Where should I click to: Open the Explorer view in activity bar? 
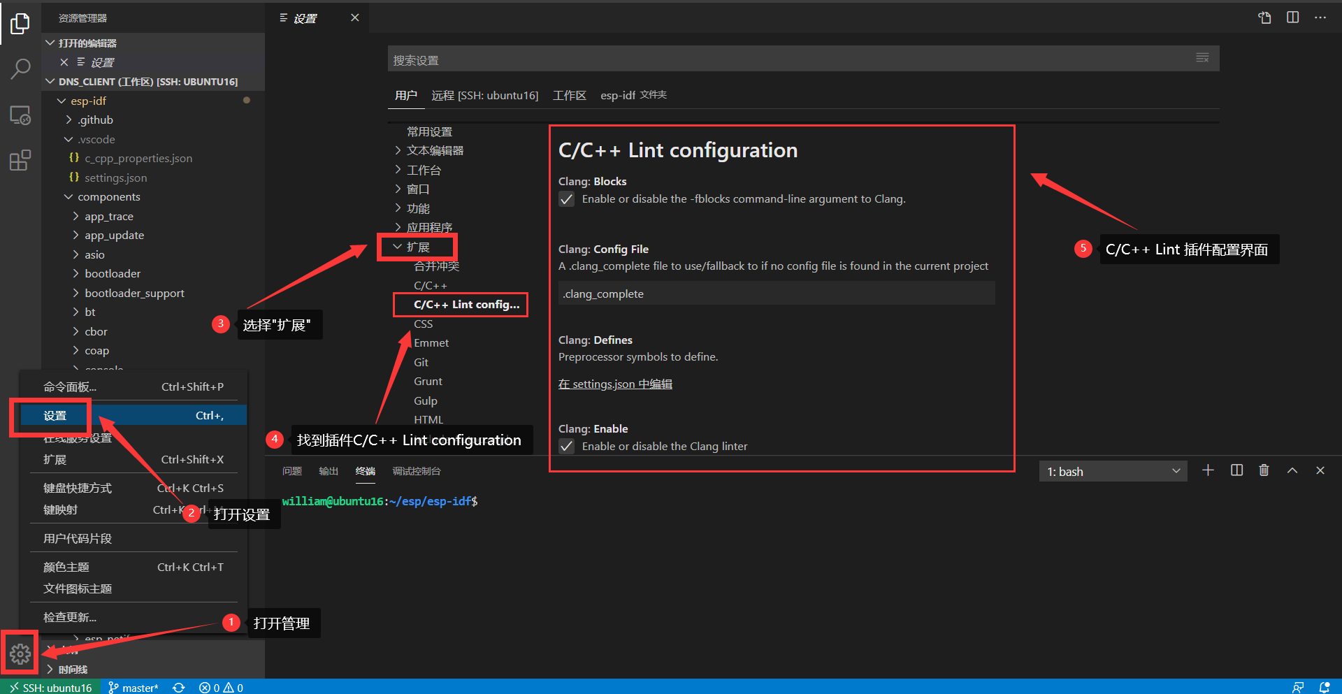click(20, 24)
